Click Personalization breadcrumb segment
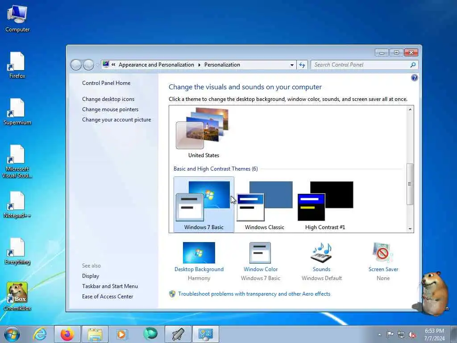This screenshot has width=457, height=343. click(x=222, y=65)
